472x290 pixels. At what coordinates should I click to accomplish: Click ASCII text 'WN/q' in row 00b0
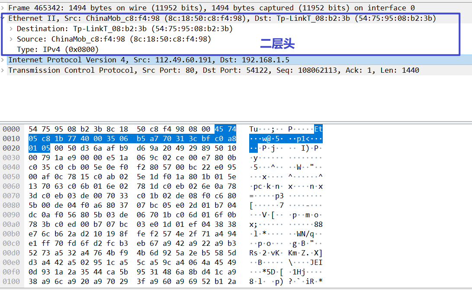point(305,234)
